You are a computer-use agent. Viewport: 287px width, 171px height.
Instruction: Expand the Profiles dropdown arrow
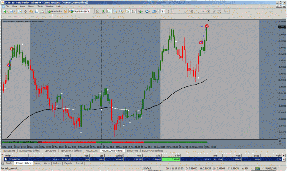click(14, 11)
